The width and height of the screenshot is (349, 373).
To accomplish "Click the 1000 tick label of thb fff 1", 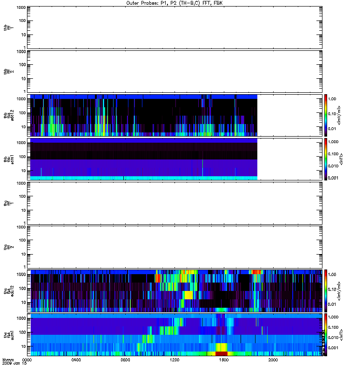I will (21, 7).
